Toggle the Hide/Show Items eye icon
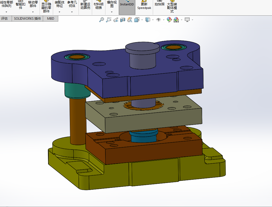The width and height of the screenshot is (272, 207). click(158, 20)
